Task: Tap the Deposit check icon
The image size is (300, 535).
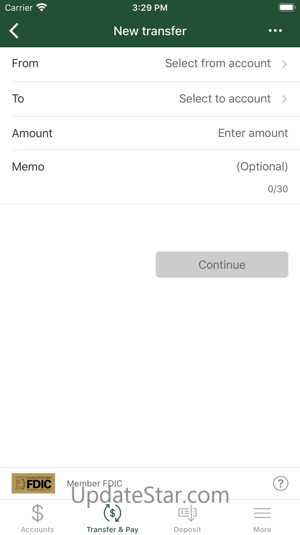Action: [x=187, y=513]
